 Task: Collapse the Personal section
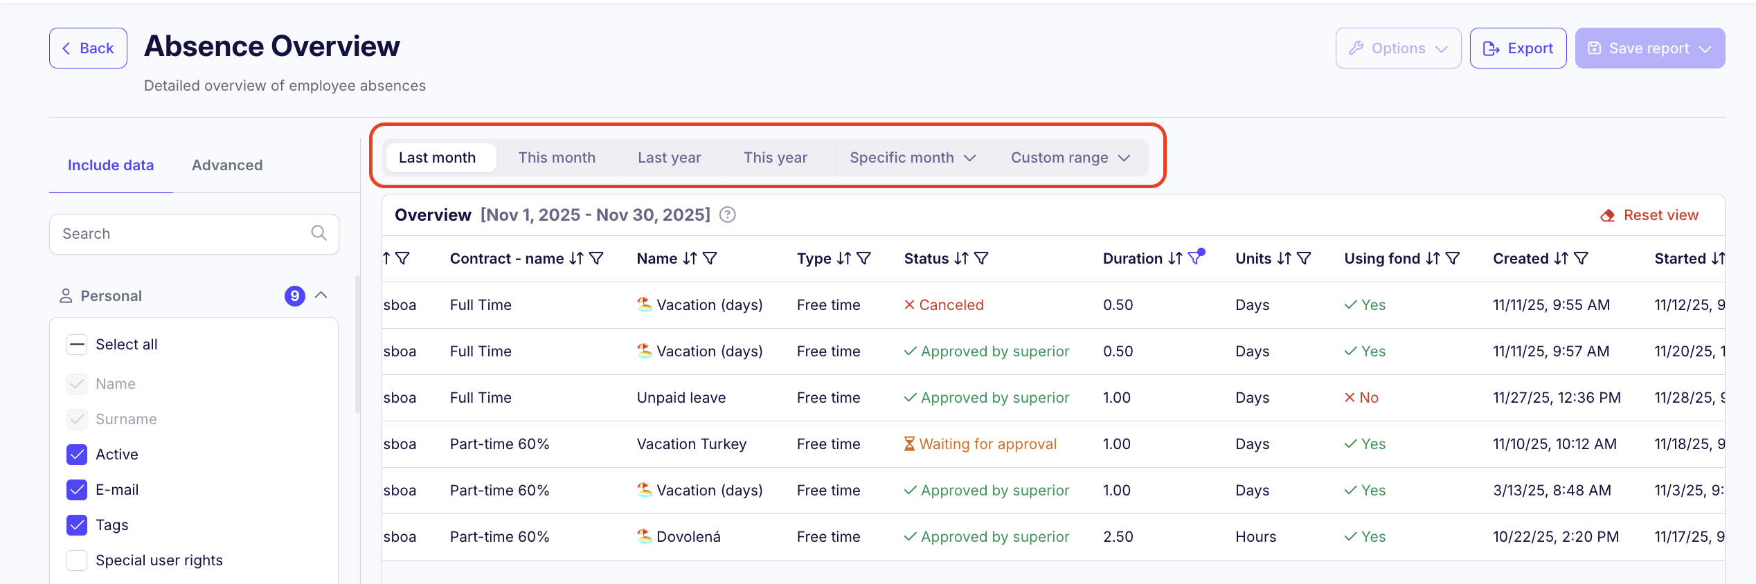[321, 295]
